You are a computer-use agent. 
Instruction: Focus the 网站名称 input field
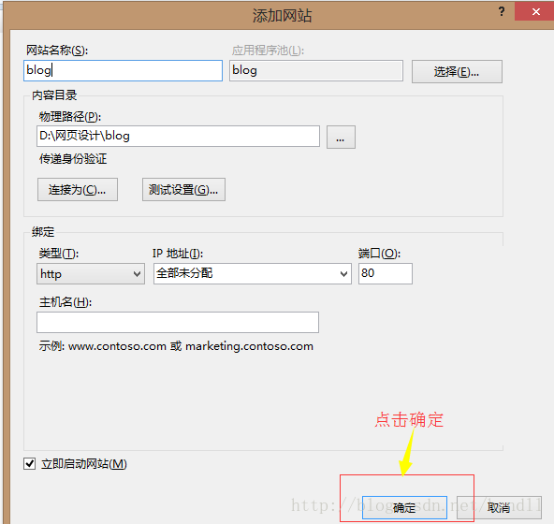[x=123, y=70]
